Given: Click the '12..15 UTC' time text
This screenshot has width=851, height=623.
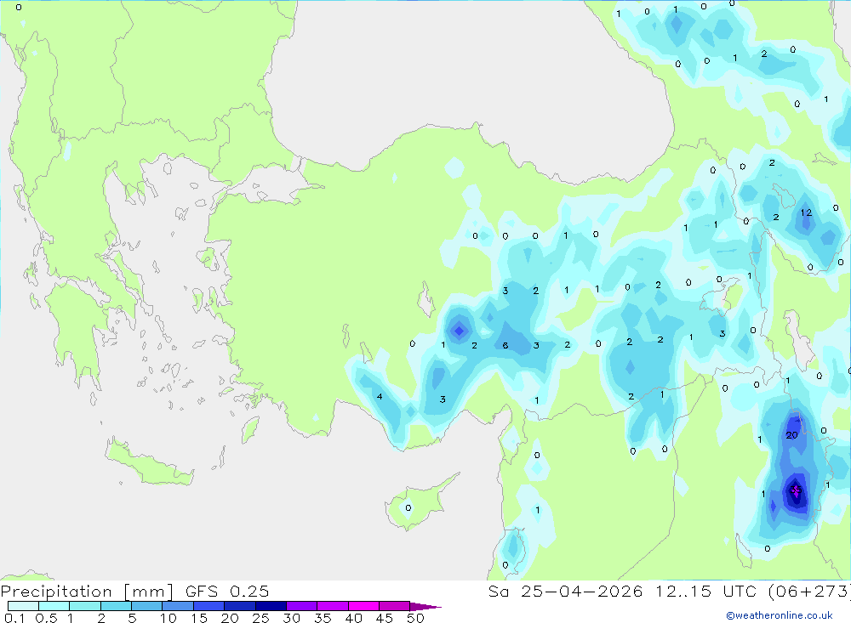Looking at the screenshot, I should [x=706, y=592].
